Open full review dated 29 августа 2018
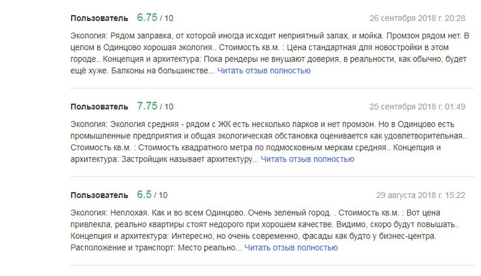481x276 pixels. [x=291, y=248]
